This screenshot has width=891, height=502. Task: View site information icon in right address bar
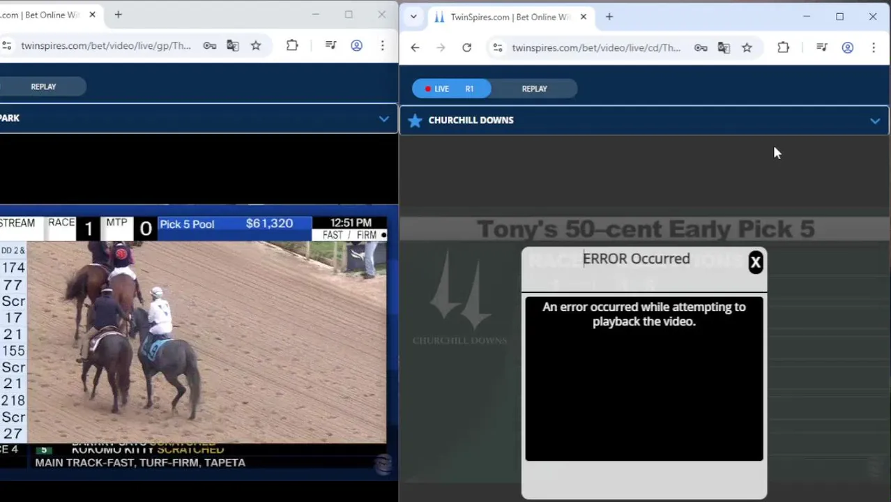coord(497,47)
